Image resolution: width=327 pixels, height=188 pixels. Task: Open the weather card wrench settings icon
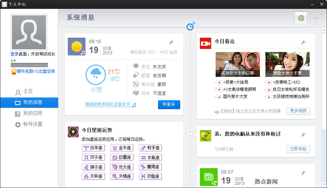171,42
